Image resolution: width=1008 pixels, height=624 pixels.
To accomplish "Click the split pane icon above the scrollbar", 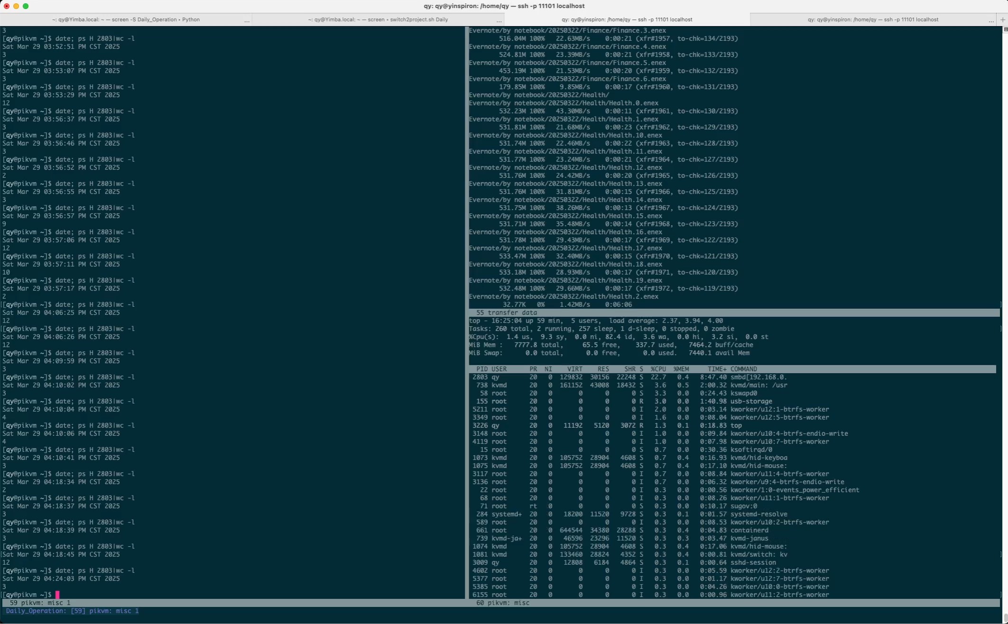I will coord(1005,29).
